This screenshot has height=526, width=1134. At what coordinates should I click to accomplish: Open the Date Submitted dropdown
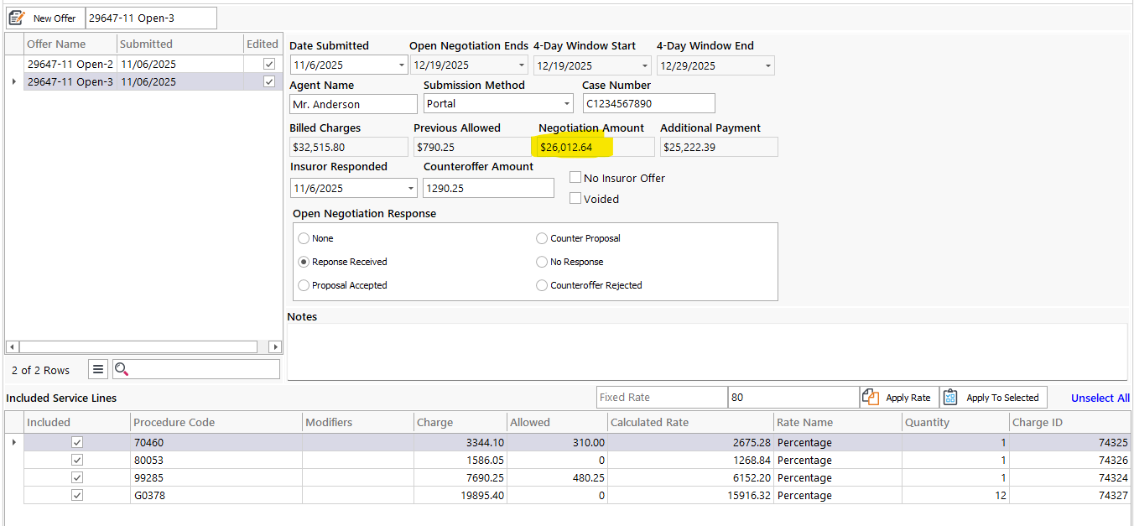[401, 65]
